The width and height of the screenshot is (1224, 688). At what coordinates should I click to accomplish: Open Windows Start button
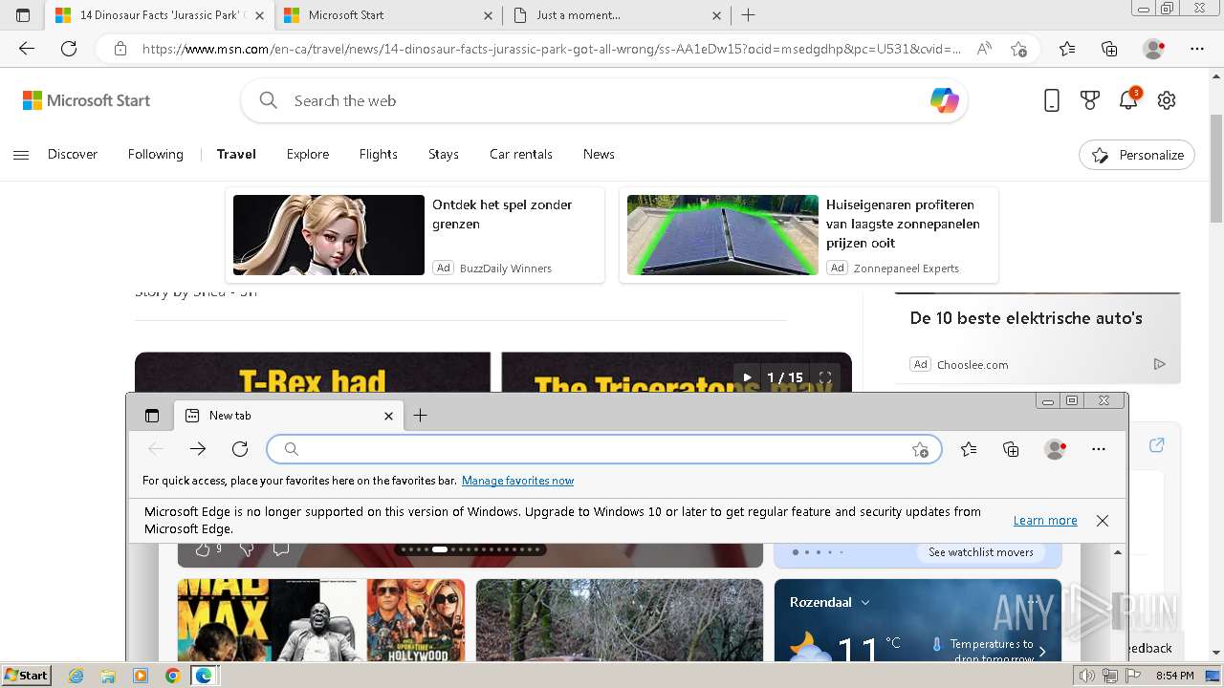point(26,676)
